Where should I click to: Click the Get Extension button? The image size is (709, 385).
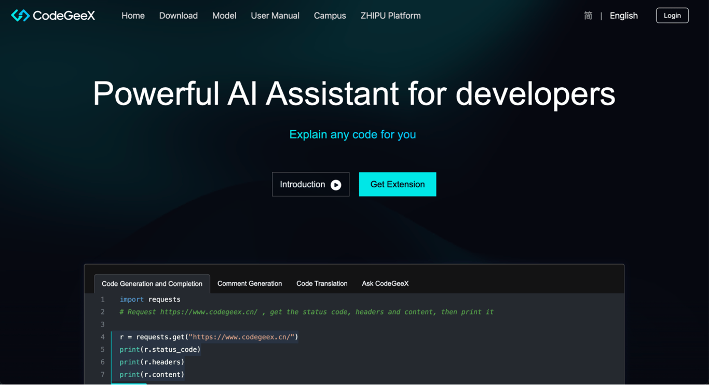coord(397,184)
